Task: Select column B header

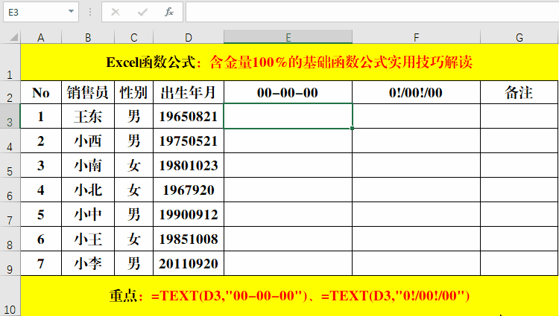Action: point(88,37)
